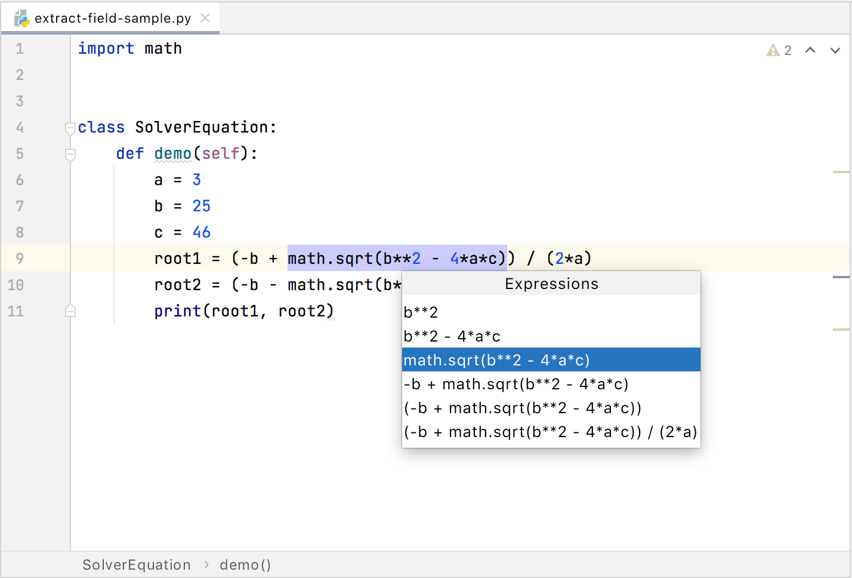Collapse the demo method fold marker

click(x=70, y=153)
